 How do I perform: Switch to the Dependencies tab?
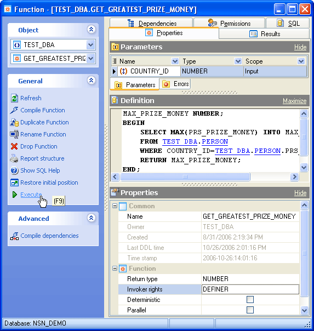151,23
